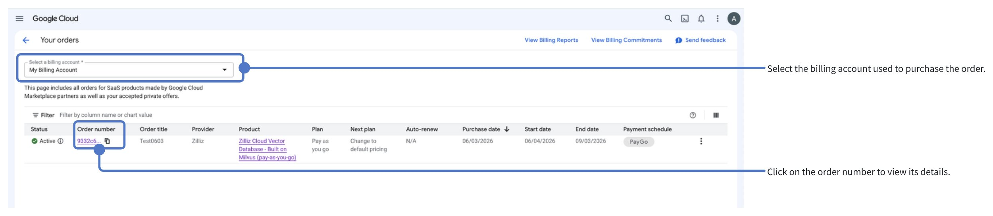Click the Purchase date column header

pos(481,129)
